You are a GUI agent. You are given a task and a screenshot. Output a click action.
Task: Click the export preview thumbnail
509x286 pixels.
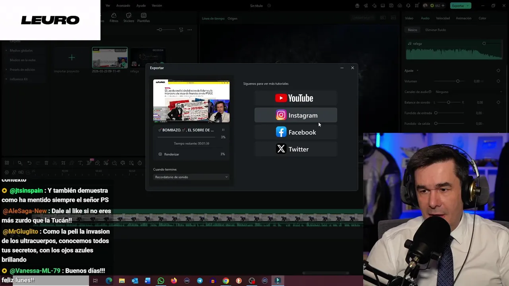[x=191, y=101]
